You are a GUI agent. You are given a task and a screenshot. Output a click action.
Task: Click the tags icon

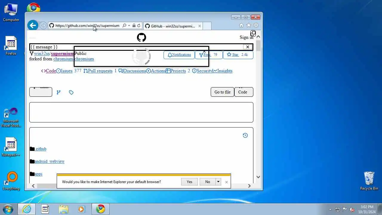pos(71,92)
